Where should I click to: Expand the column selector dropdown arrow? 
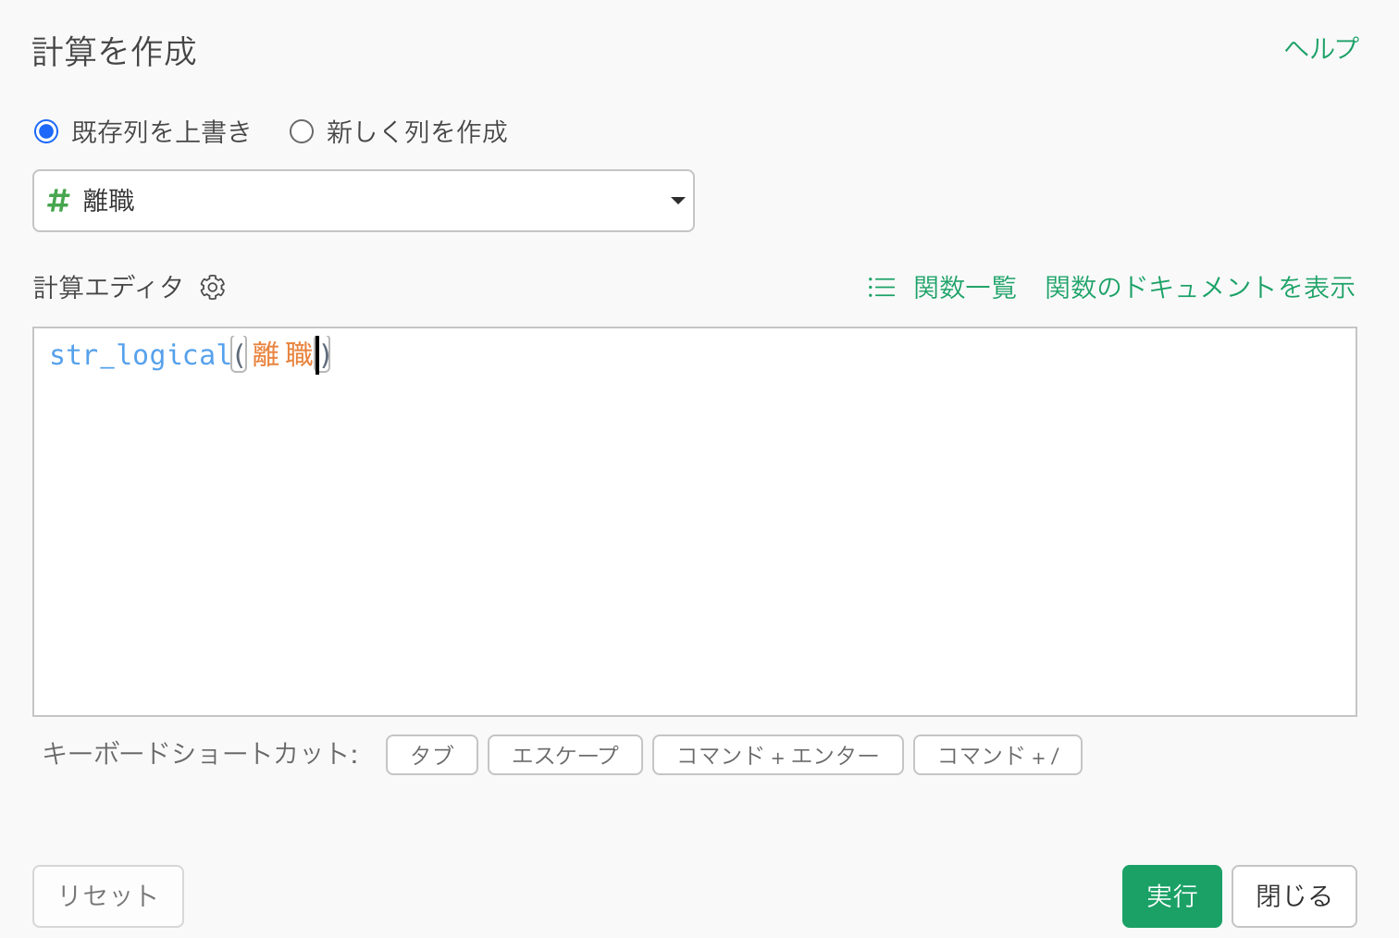677,201
